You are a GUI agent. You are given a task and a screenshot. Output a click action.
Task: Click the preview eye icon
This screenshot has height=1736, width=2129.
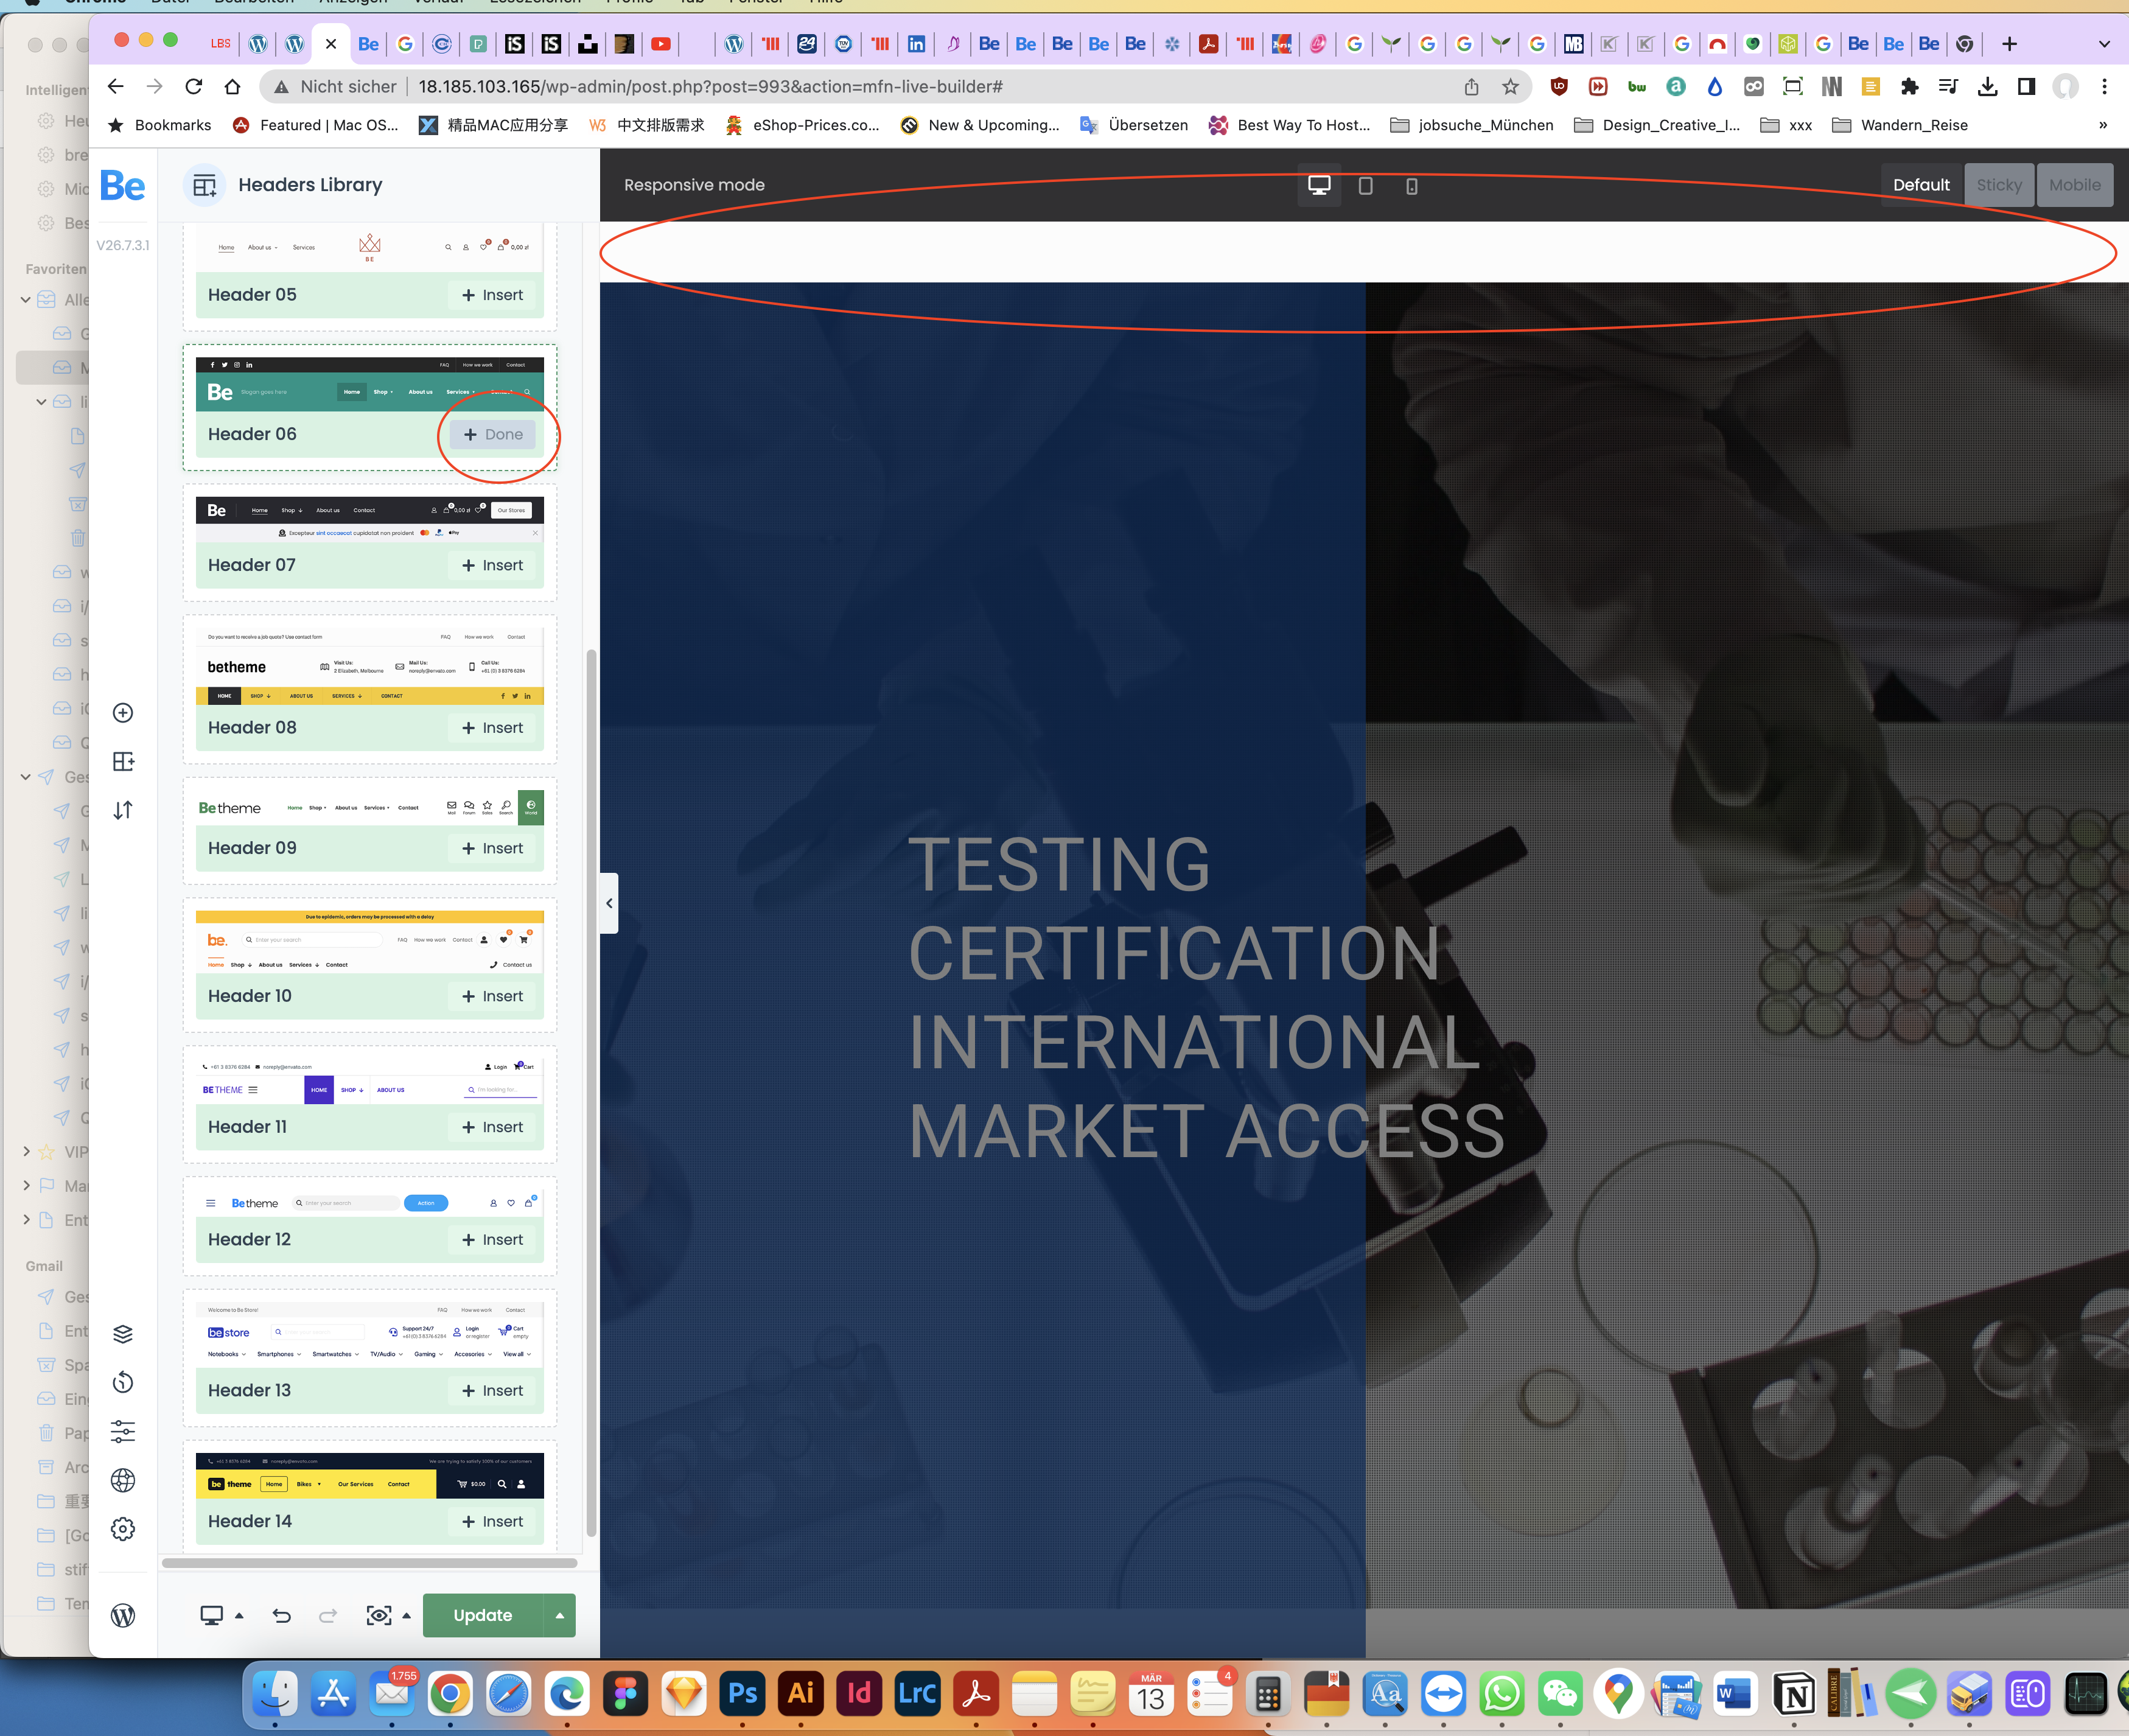tap(379, 1615)
